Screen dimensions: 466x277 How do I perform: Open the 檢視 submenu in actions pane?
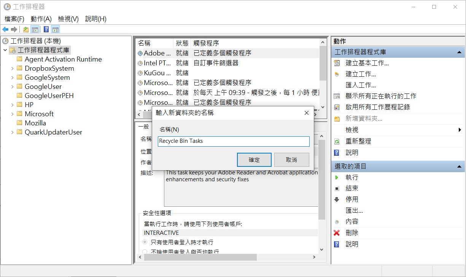pyautogui.click(x=398, y=130)
